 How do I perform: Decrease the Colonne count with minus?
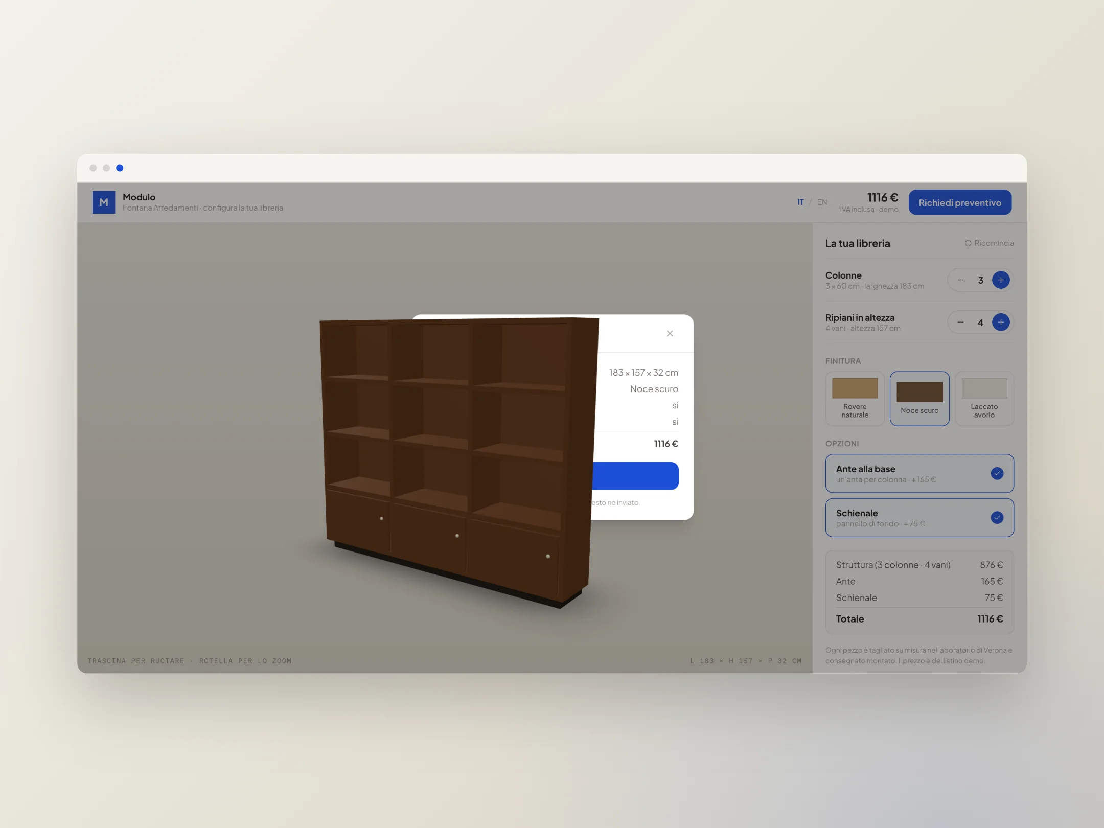960,280
